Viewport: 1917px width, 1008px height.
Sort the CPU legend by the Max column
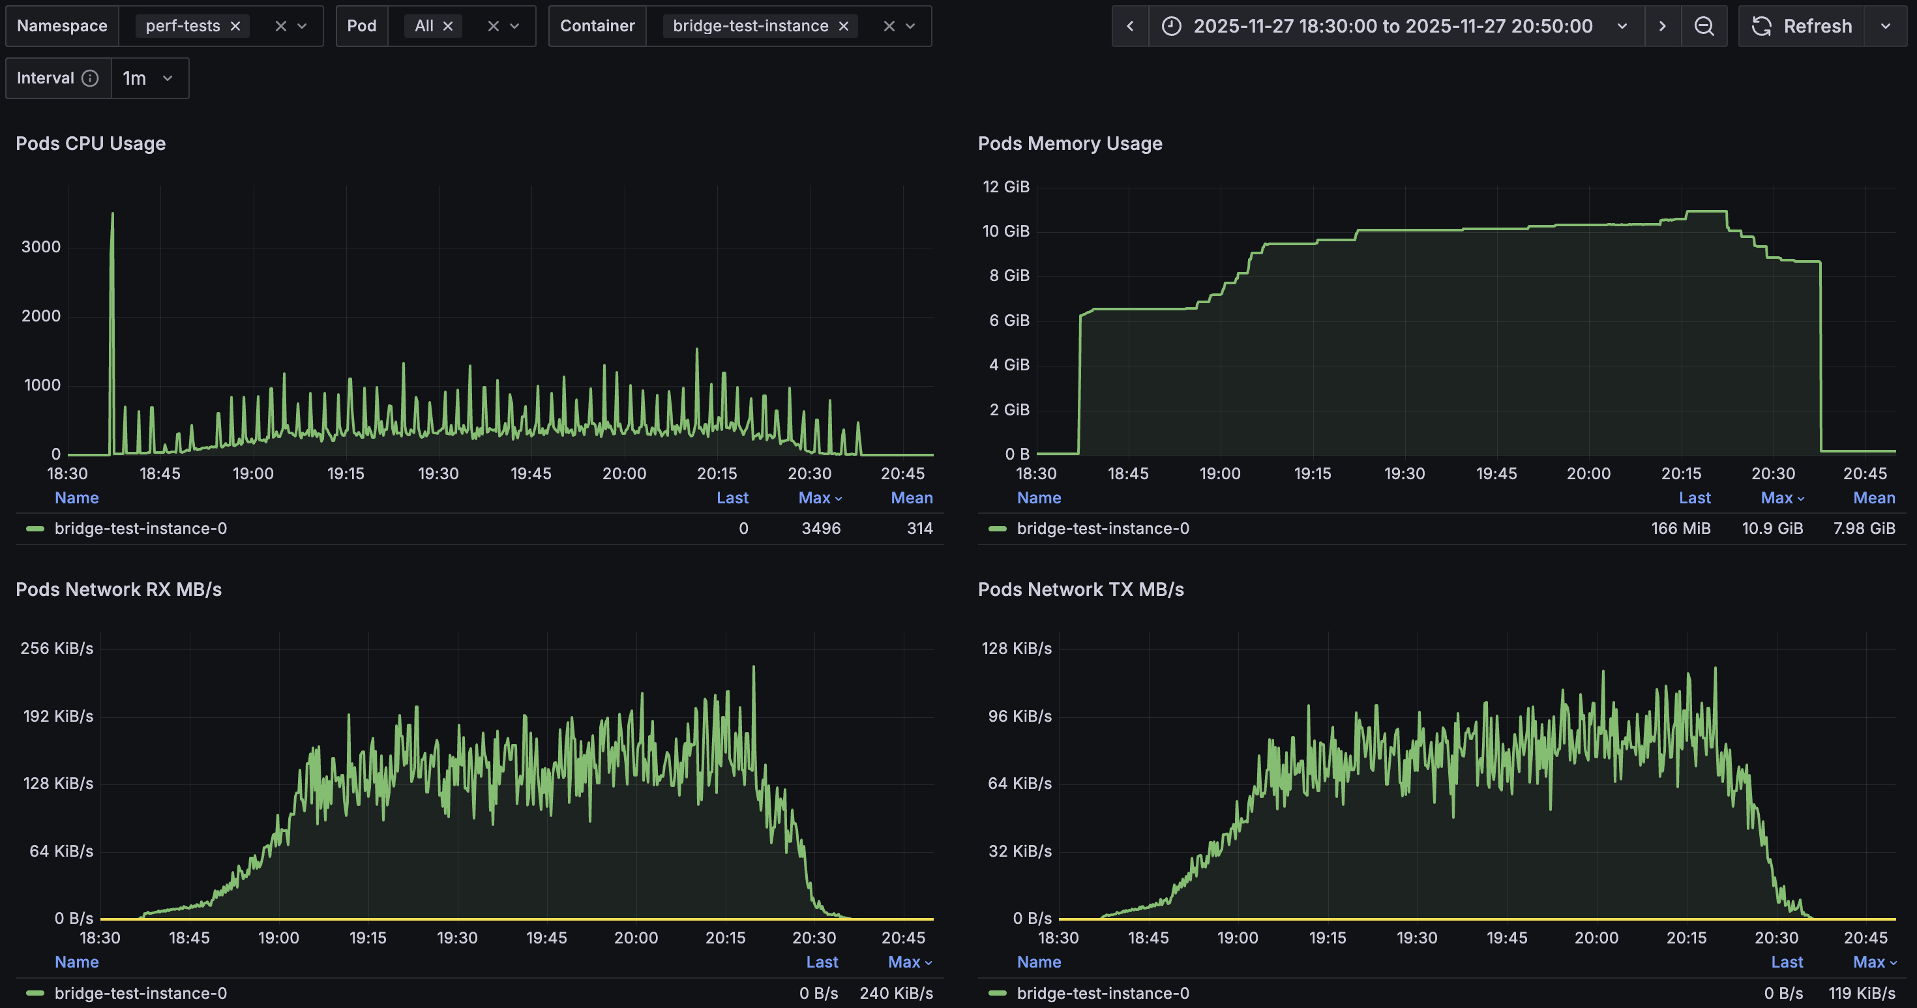[x=818, y=497]
